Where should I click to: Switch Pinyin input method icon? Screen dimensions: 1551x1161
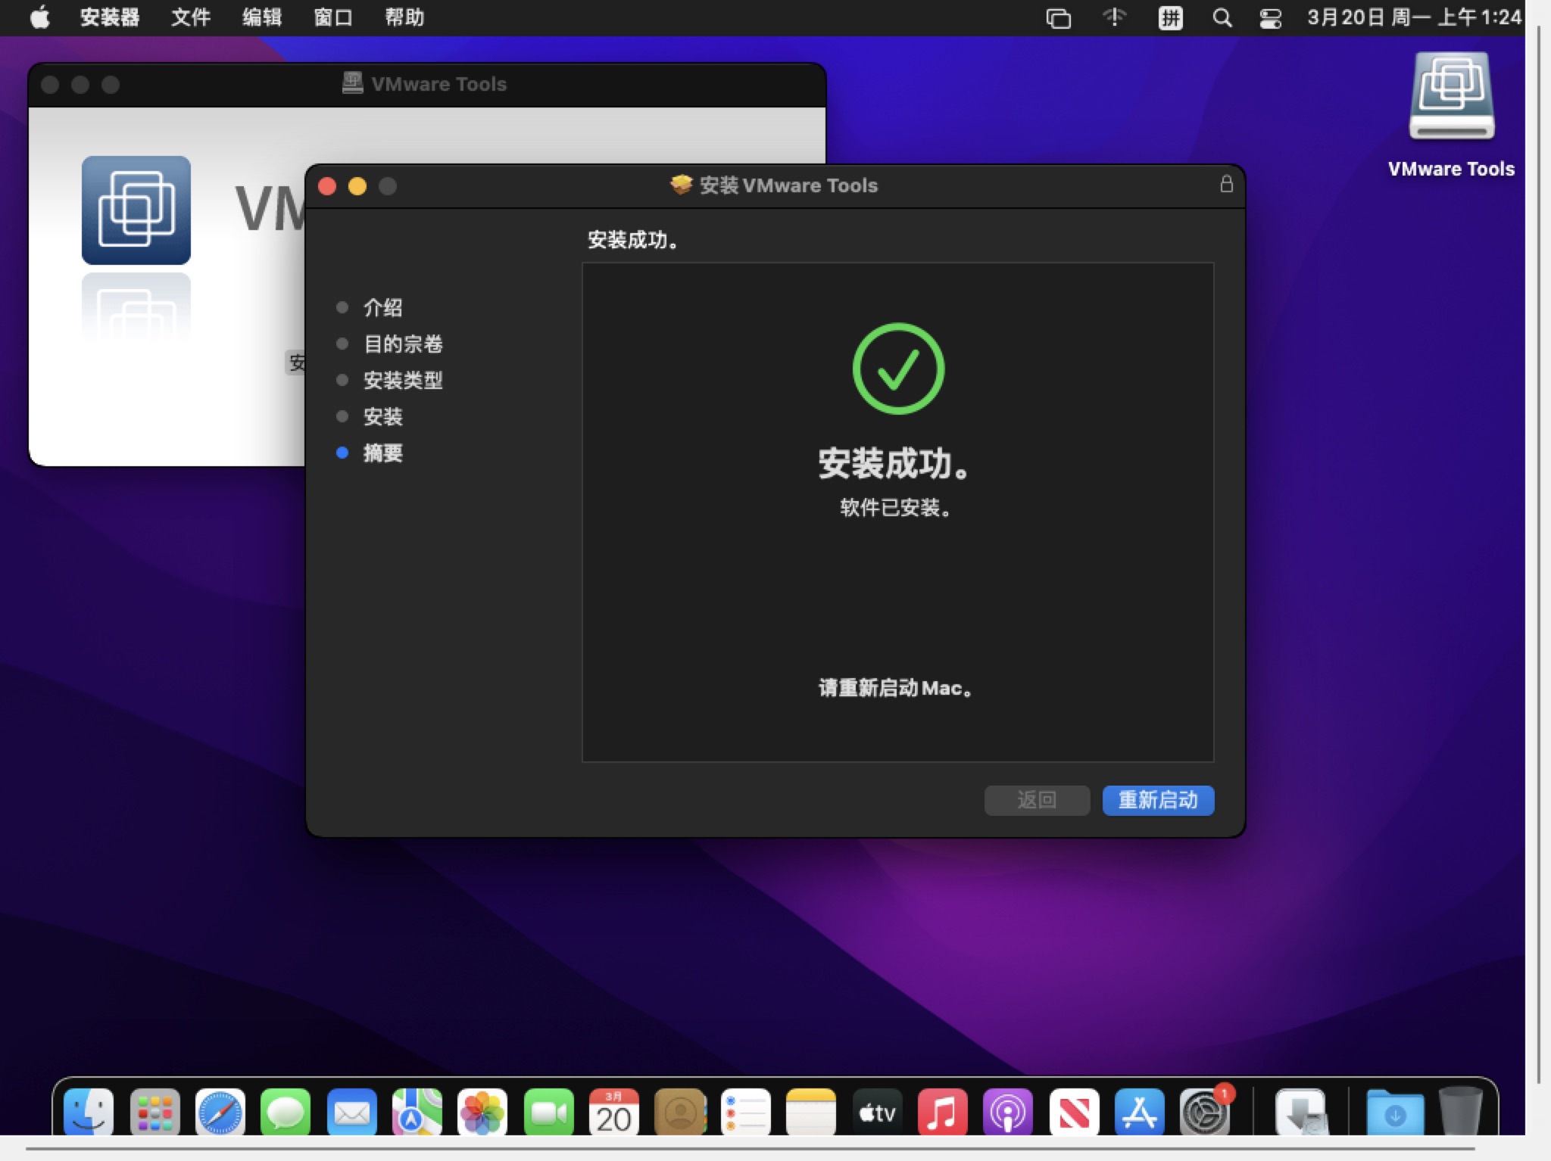tap(1170, 17)
